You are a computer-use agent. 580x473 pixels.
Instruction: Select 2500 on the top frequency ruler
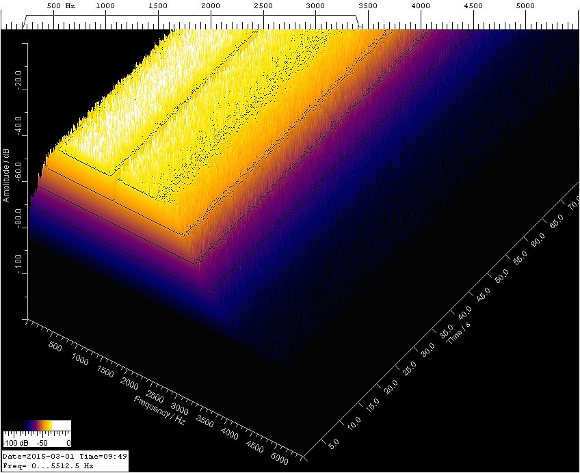[x=263, y=5]
